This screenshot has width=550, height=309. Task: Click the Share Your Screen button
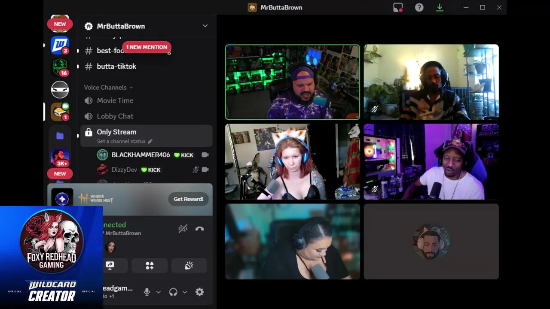[110, 266]
